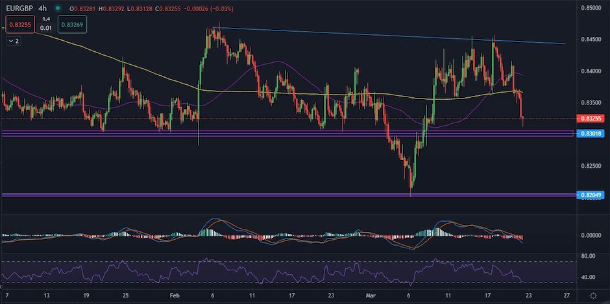Click the 0.83500 price axis label
This screenshot has height=304, width=610.
590,102
